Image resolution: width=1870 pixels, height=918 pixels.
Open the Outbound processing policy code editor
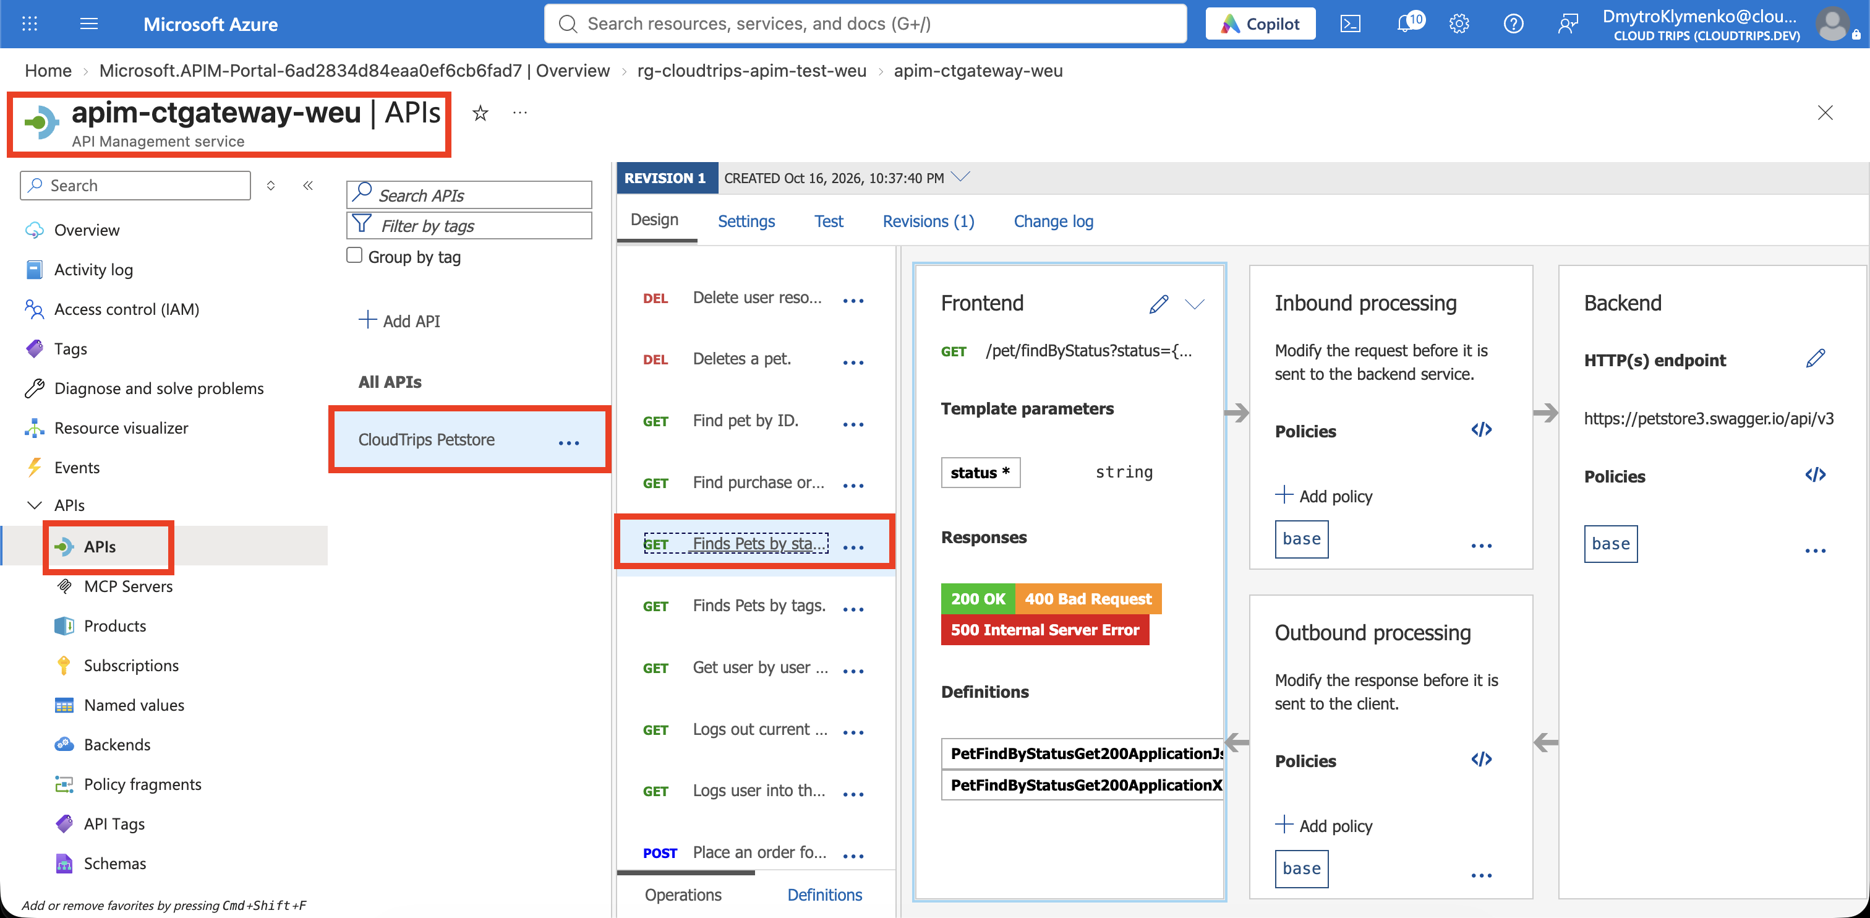point(1481,760)
